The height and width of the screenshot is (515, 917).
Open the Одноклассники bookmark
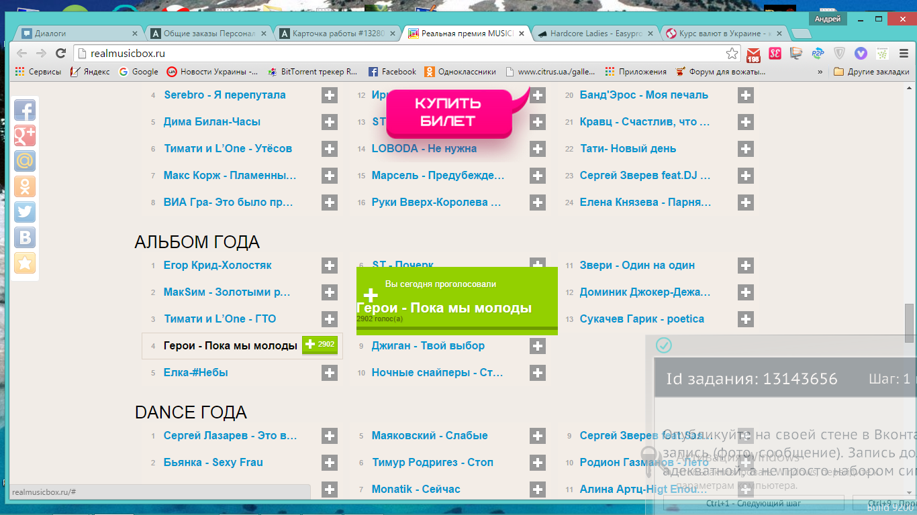(460, 72)
